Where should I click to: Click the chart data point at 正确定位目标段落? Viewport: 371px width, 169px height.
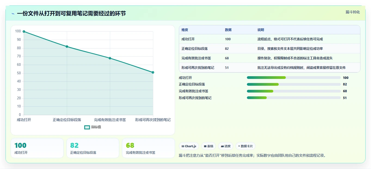point(67,47)
